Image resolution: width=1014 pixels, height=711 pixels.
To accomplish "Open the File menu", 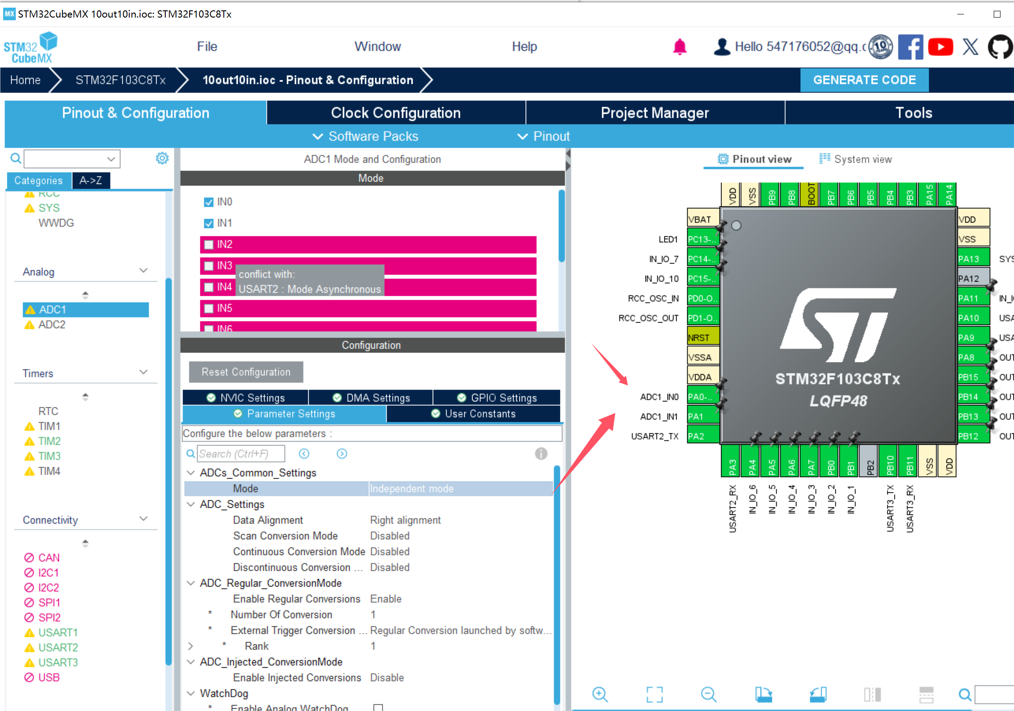I will (207, 46).
